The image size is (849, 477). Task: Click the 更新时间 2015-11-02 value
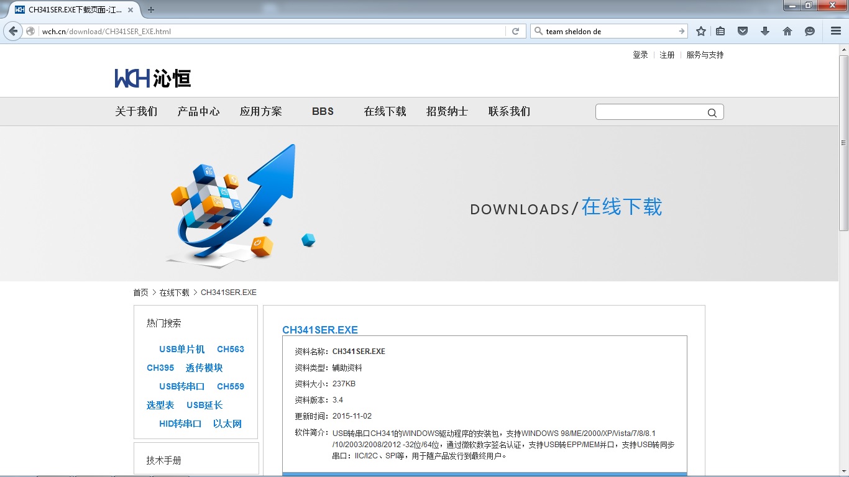(352, 416)
